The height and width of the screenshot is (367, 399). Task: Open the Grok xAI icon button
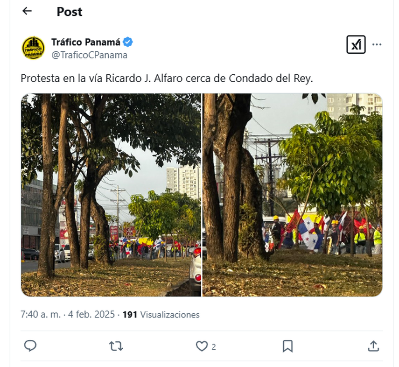356,44
